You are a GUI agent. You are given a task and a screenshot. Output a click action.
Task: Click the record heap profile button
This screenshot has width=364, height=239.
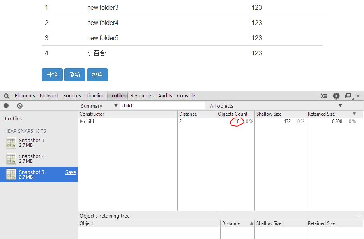point(6,106)
